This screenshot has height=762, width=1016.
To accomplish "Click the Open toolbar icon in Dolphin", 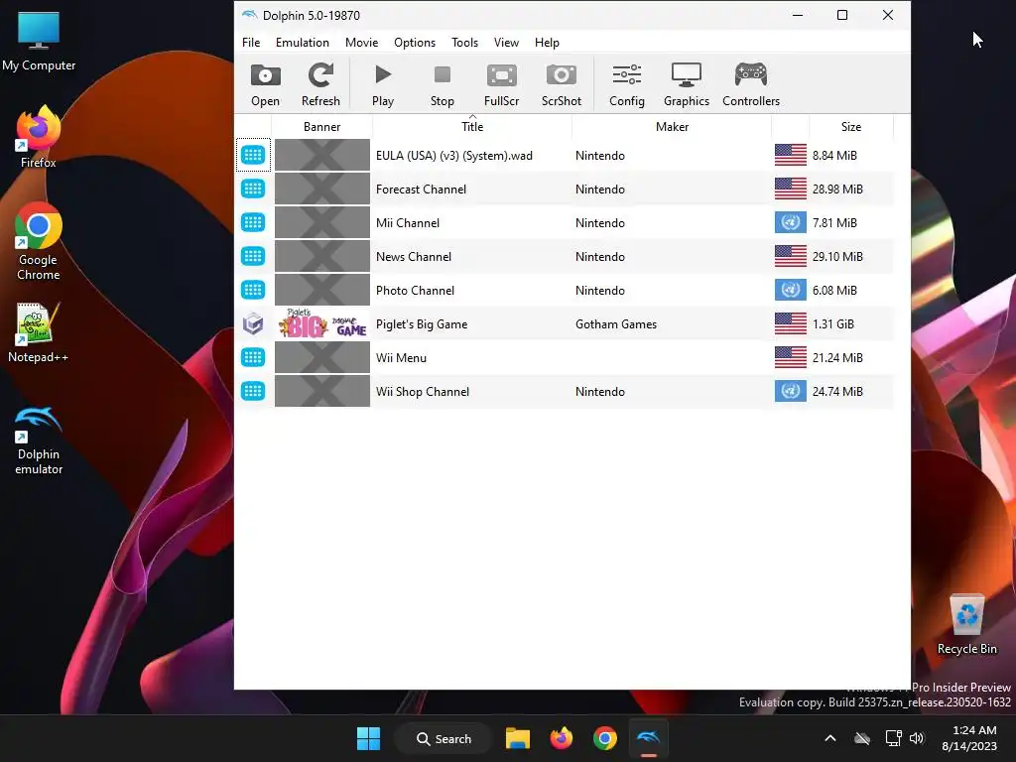I will click(x=265, y=85).
